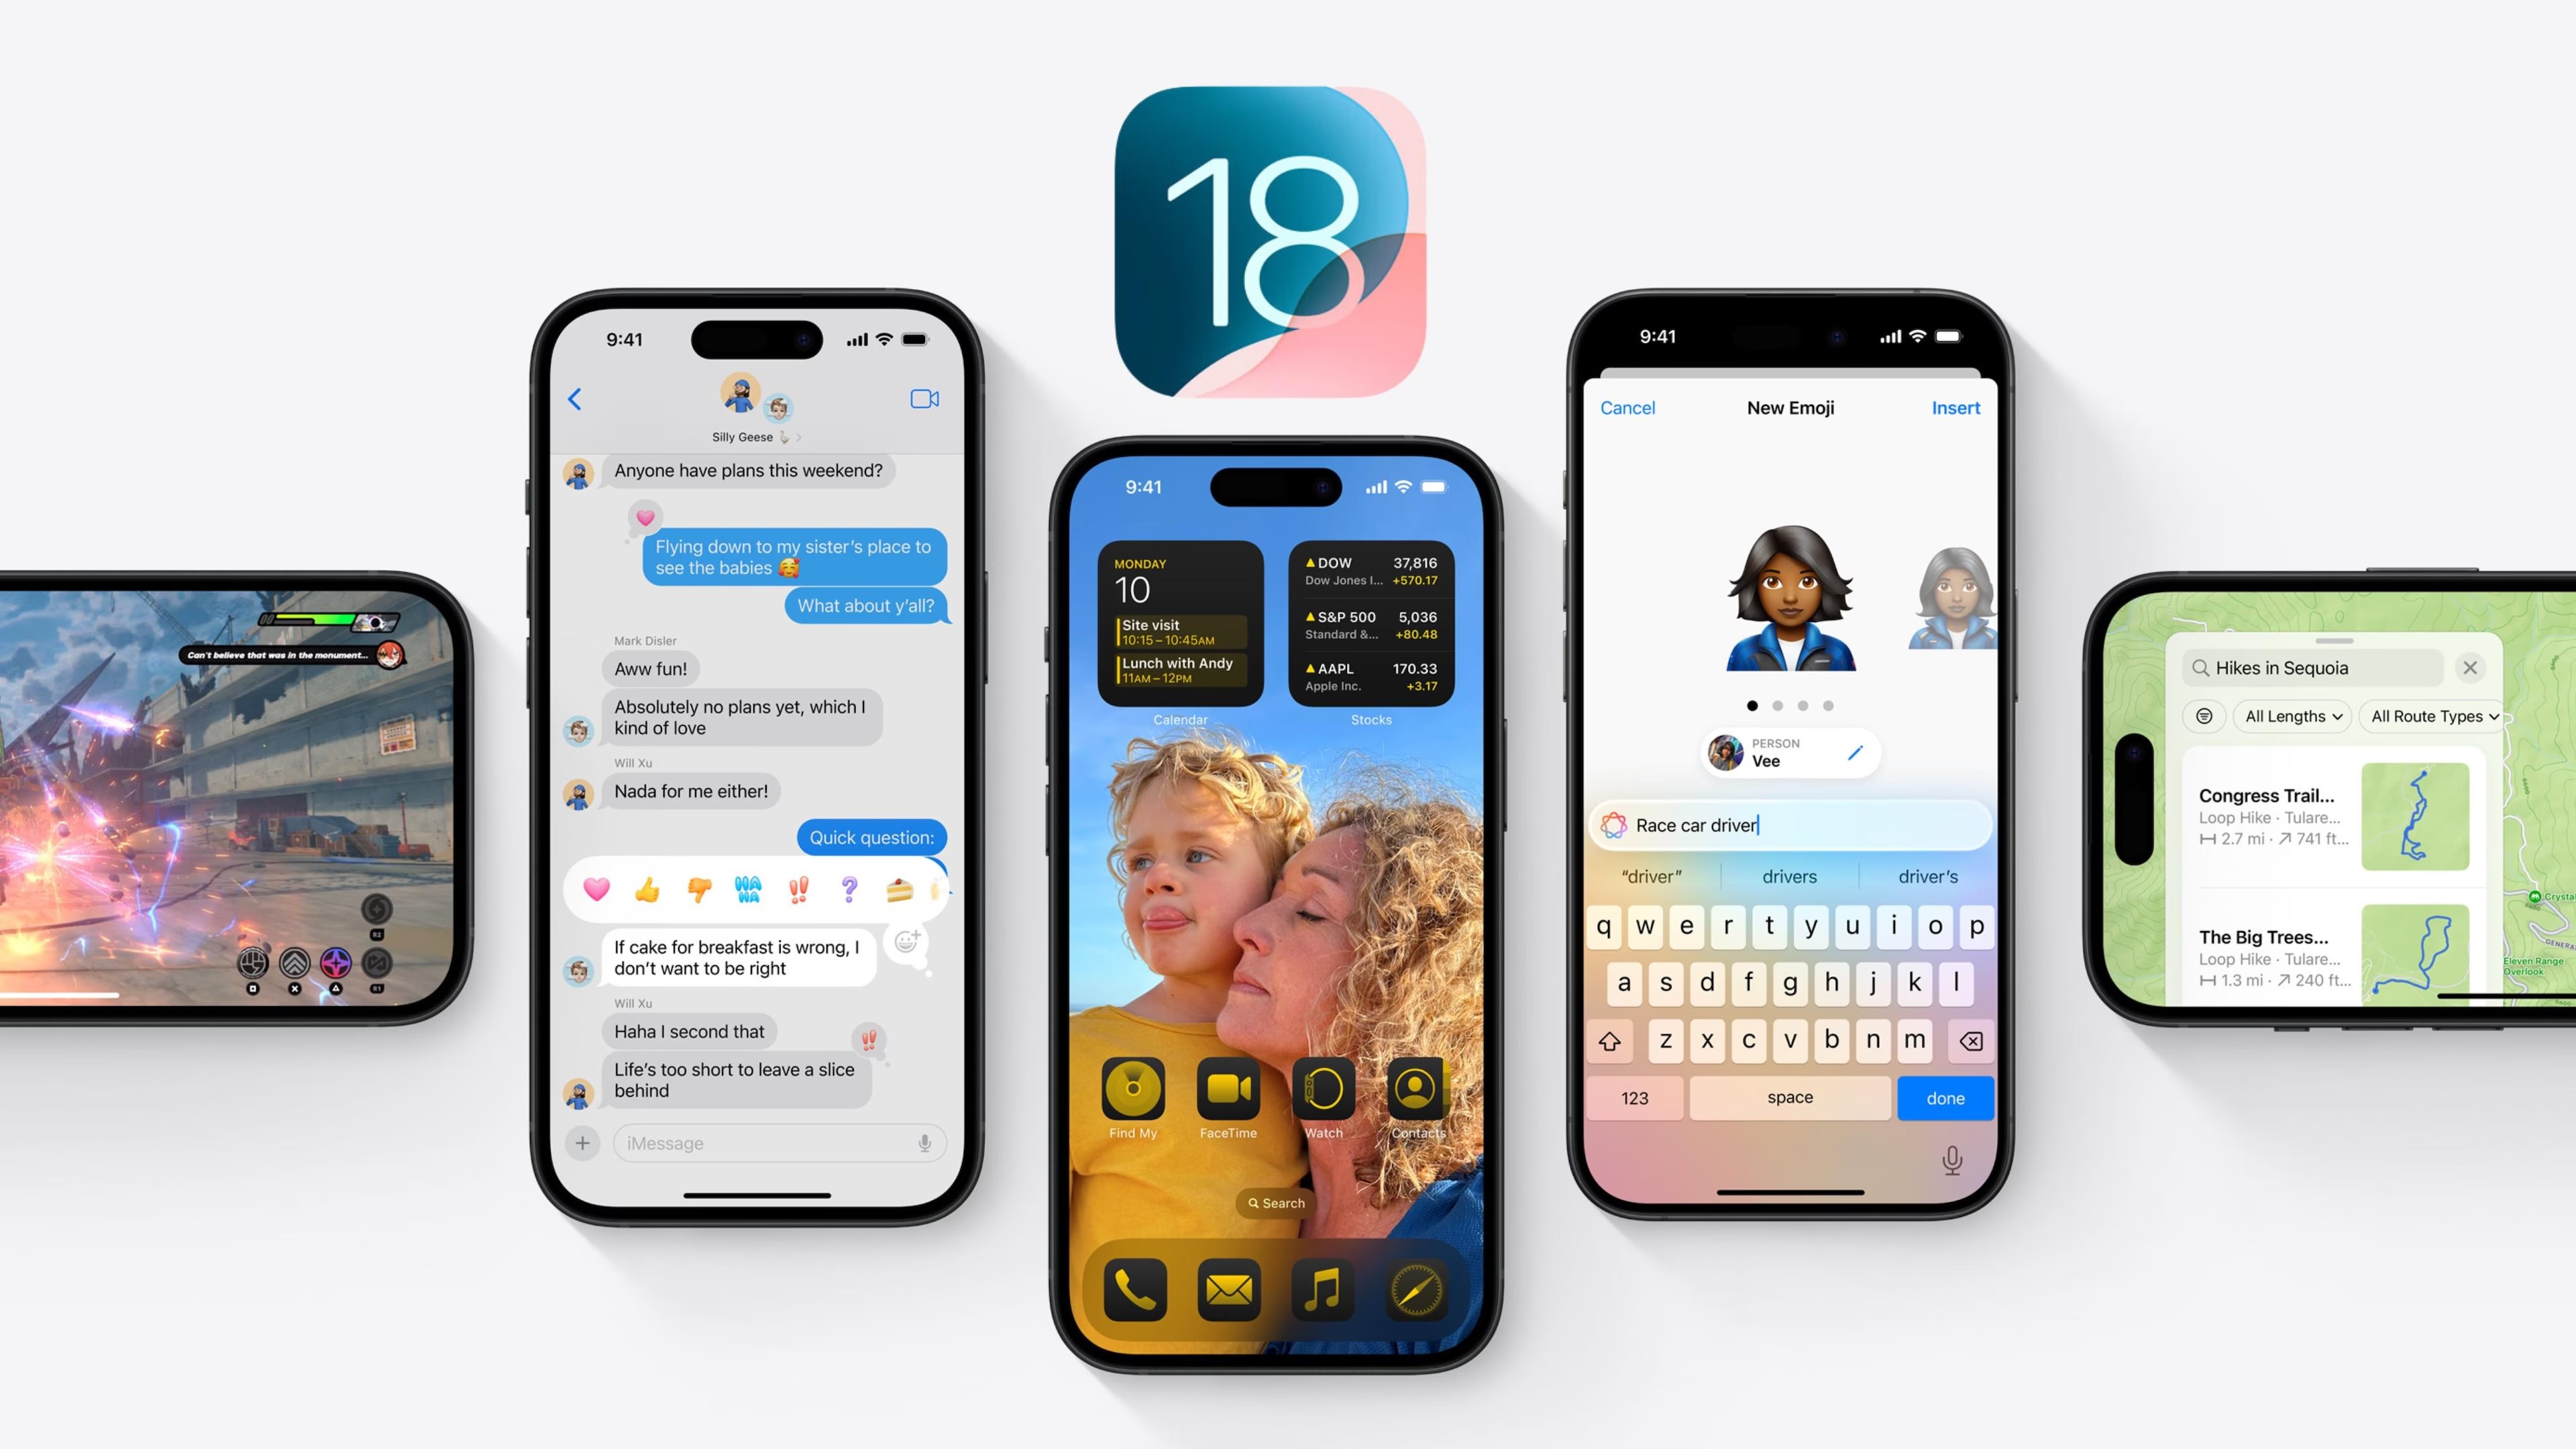The image size is (2576, 1449).
Task: Toggle emoji skin tone selector dot
Action: (1748, 704)
